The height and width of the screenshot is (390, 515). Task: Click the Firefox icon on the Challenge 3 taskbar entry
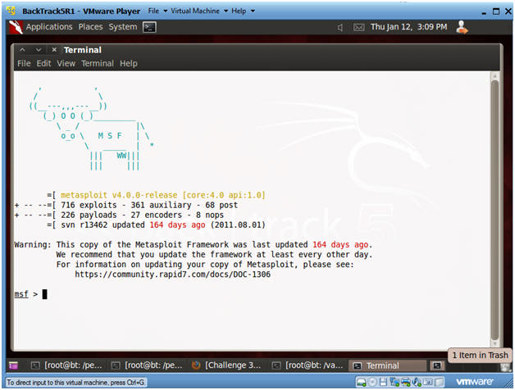(196, 365)
